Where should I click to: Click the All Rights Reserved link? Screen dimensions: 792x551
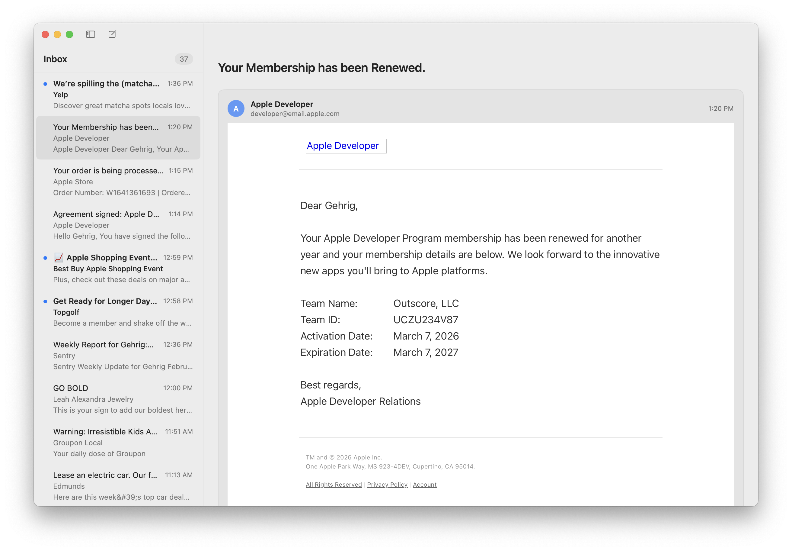[334, 484]
